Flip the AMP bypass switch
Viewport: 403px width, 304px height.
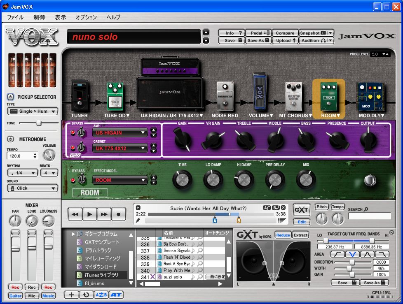(x=82, y=132)
